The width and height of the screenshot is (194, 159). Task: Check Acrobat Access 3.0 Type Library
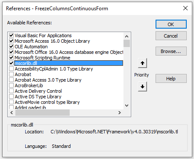tap(11, 80)
